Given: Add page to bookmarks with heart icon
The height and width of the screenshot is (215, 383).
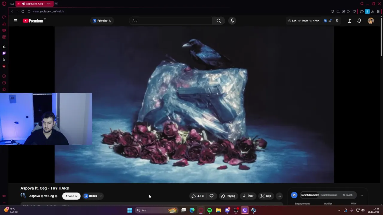Looking at the screenshot, I should pos(354,11).
